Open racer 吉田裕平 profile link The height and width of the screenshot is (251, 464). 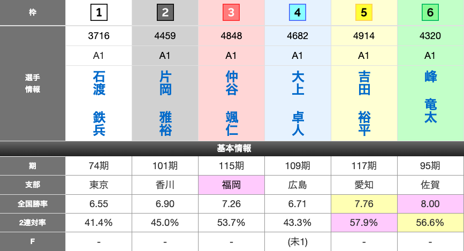(364, 103)
